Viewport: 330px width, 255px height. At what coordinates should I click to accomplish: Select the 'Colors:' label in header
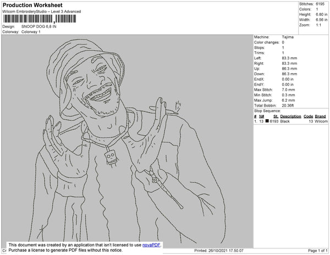click(x=305, y=9)
